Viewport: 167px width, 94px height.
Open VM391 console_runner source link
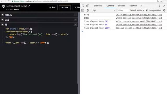click(x=139, y=21)
